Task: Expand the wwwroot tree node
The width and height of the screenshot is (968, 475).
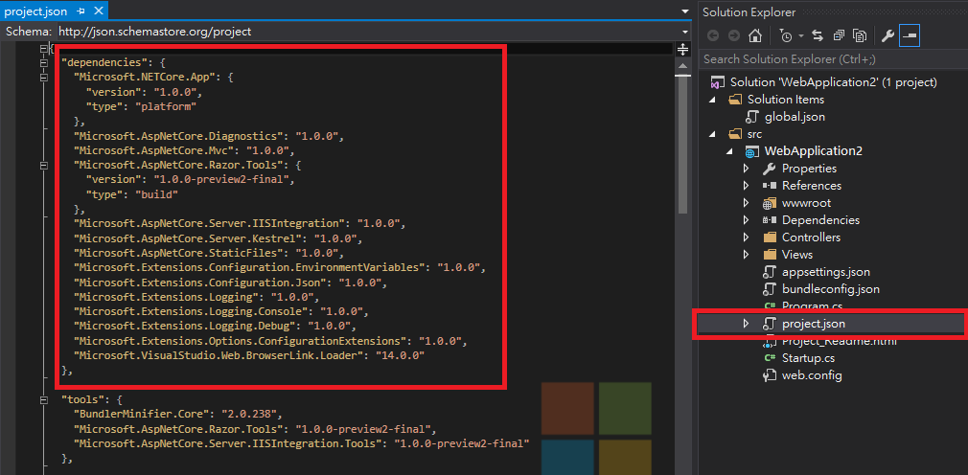Action: 747,203
